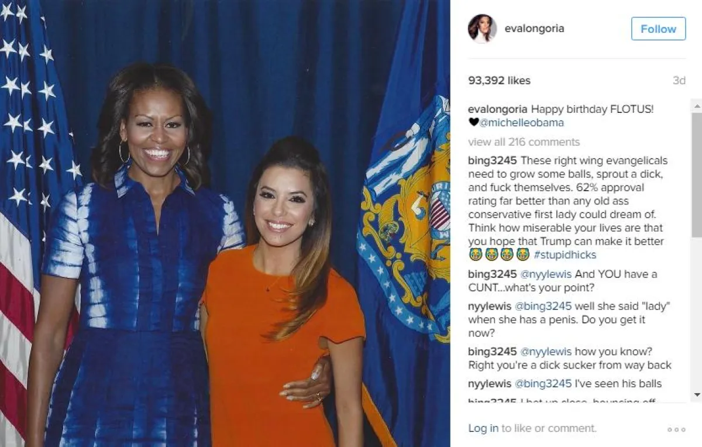Open the nyylewis username on the "lady" comment
The width and height of the screenshot is (702, 447).
pos(489,307)
